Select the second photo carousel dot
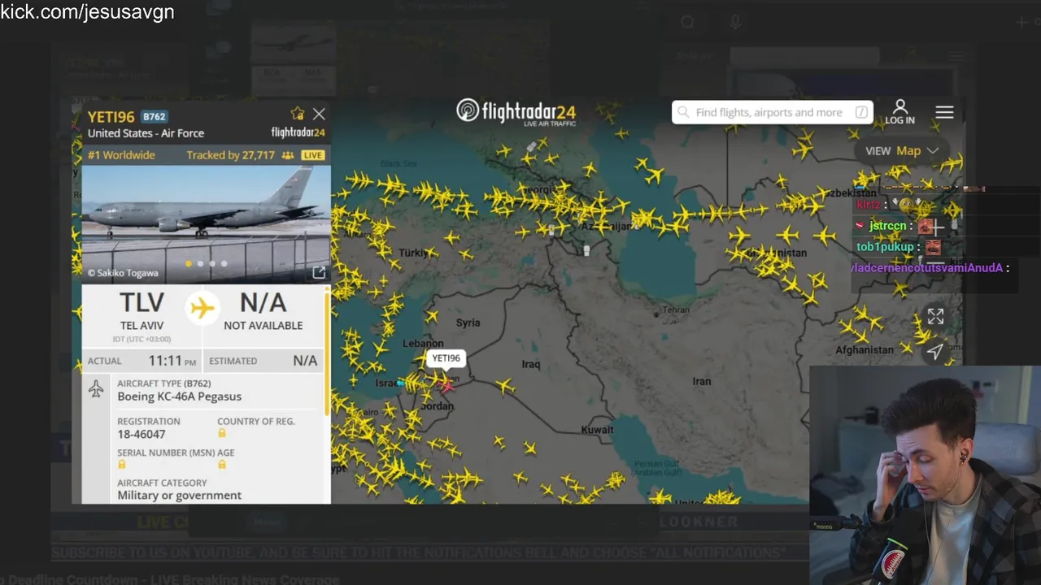This screenshot has height=585, width=1041. (201, 263)
